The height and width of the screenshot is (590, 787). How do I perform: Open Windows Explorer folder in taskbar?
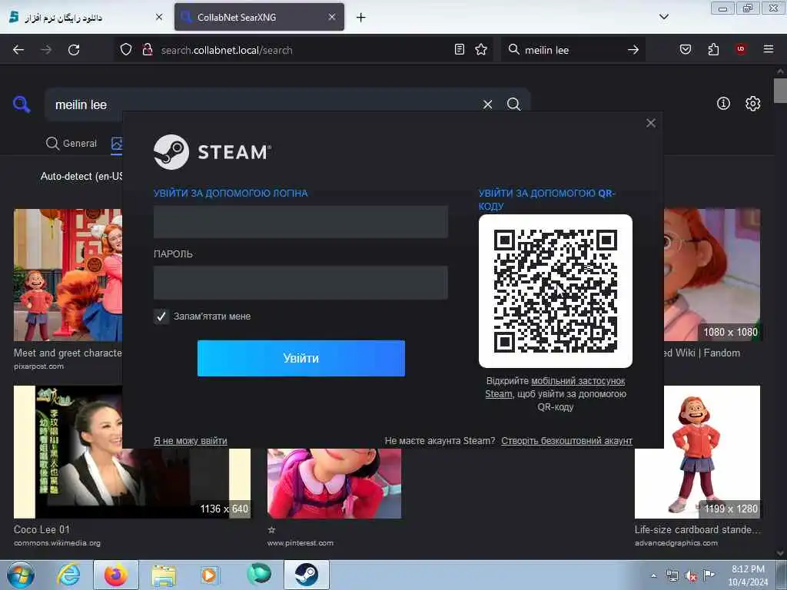pyautogui.click(x=164, y=575)
